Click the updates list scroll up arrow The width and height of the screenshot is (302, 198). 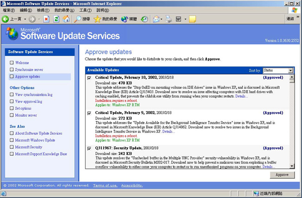click(292, 77)
